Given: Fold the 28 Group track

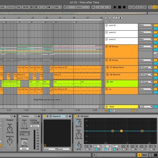Looking at the screenshot, I should [x=106, y=46].
